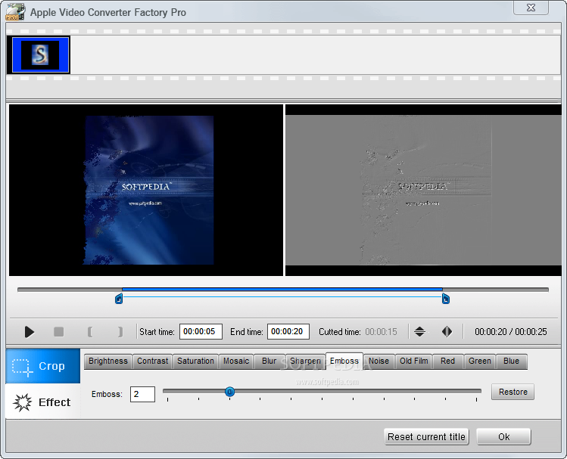Select the Emboss tab
The image size is (567, 459).
point(344,361)
